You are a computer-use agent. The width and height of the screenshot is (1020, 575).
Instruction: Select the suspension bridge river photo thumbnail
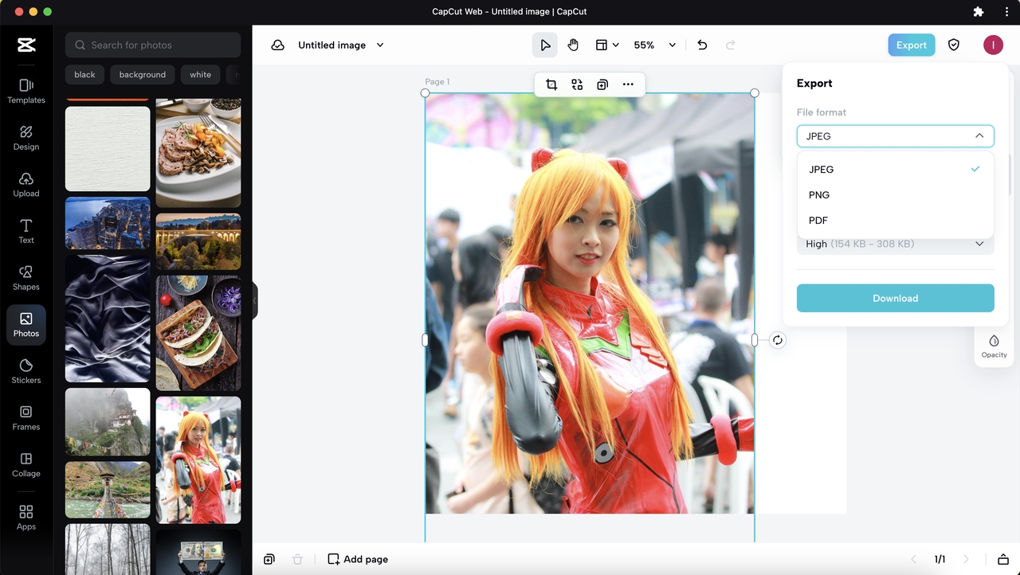click(108, 490)
